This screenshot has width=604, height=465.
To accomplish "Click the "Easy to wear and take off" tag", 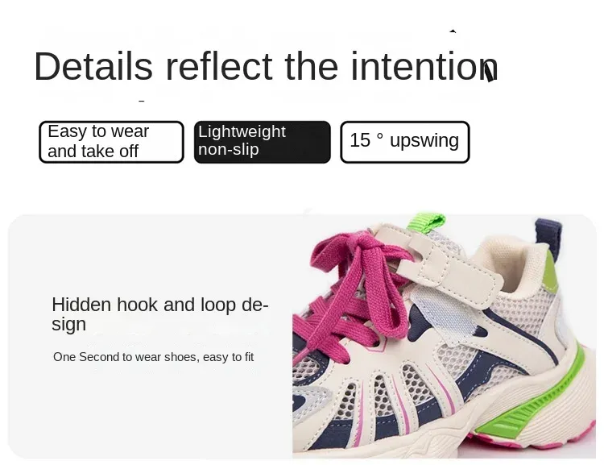I will (x=111, y=142).
